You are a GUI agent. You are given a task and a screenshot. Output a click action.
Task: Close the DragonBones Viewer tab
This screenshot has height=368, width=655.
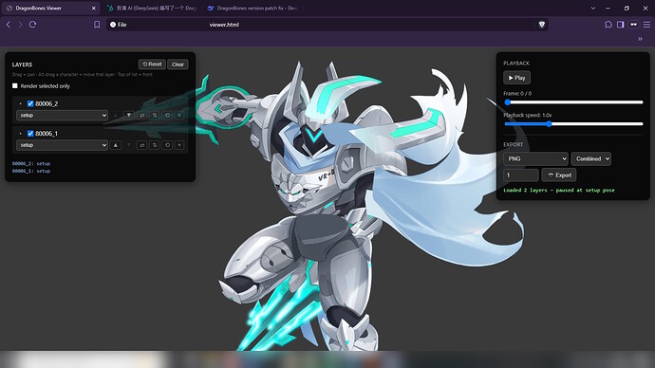click(x=94, y=8)
